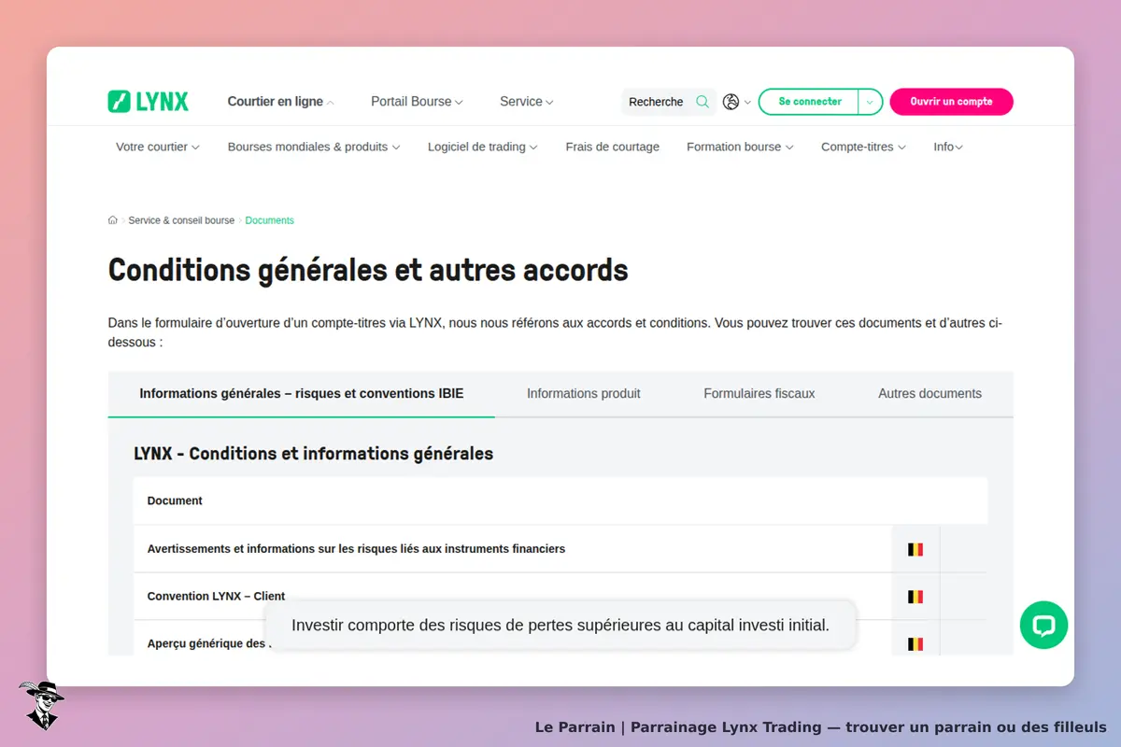
Task: Open Convention LYNX – Client document
Action: pos(216,596)
